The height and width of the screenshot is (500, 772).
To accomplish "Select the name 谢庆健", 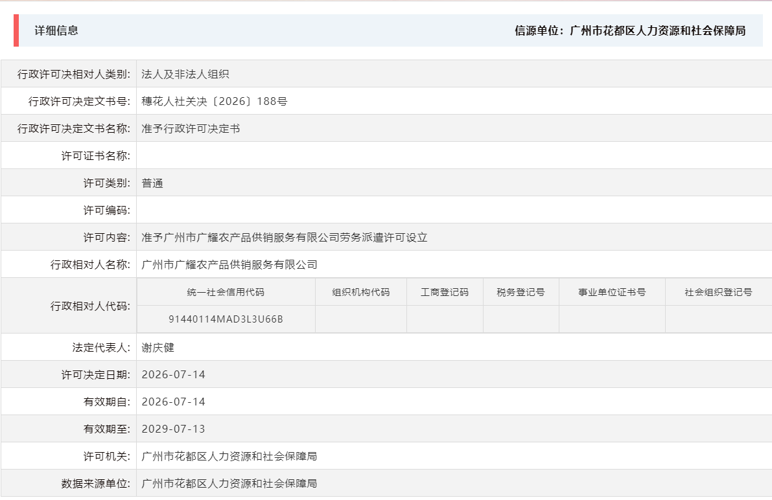I will (x=158, y=347).
